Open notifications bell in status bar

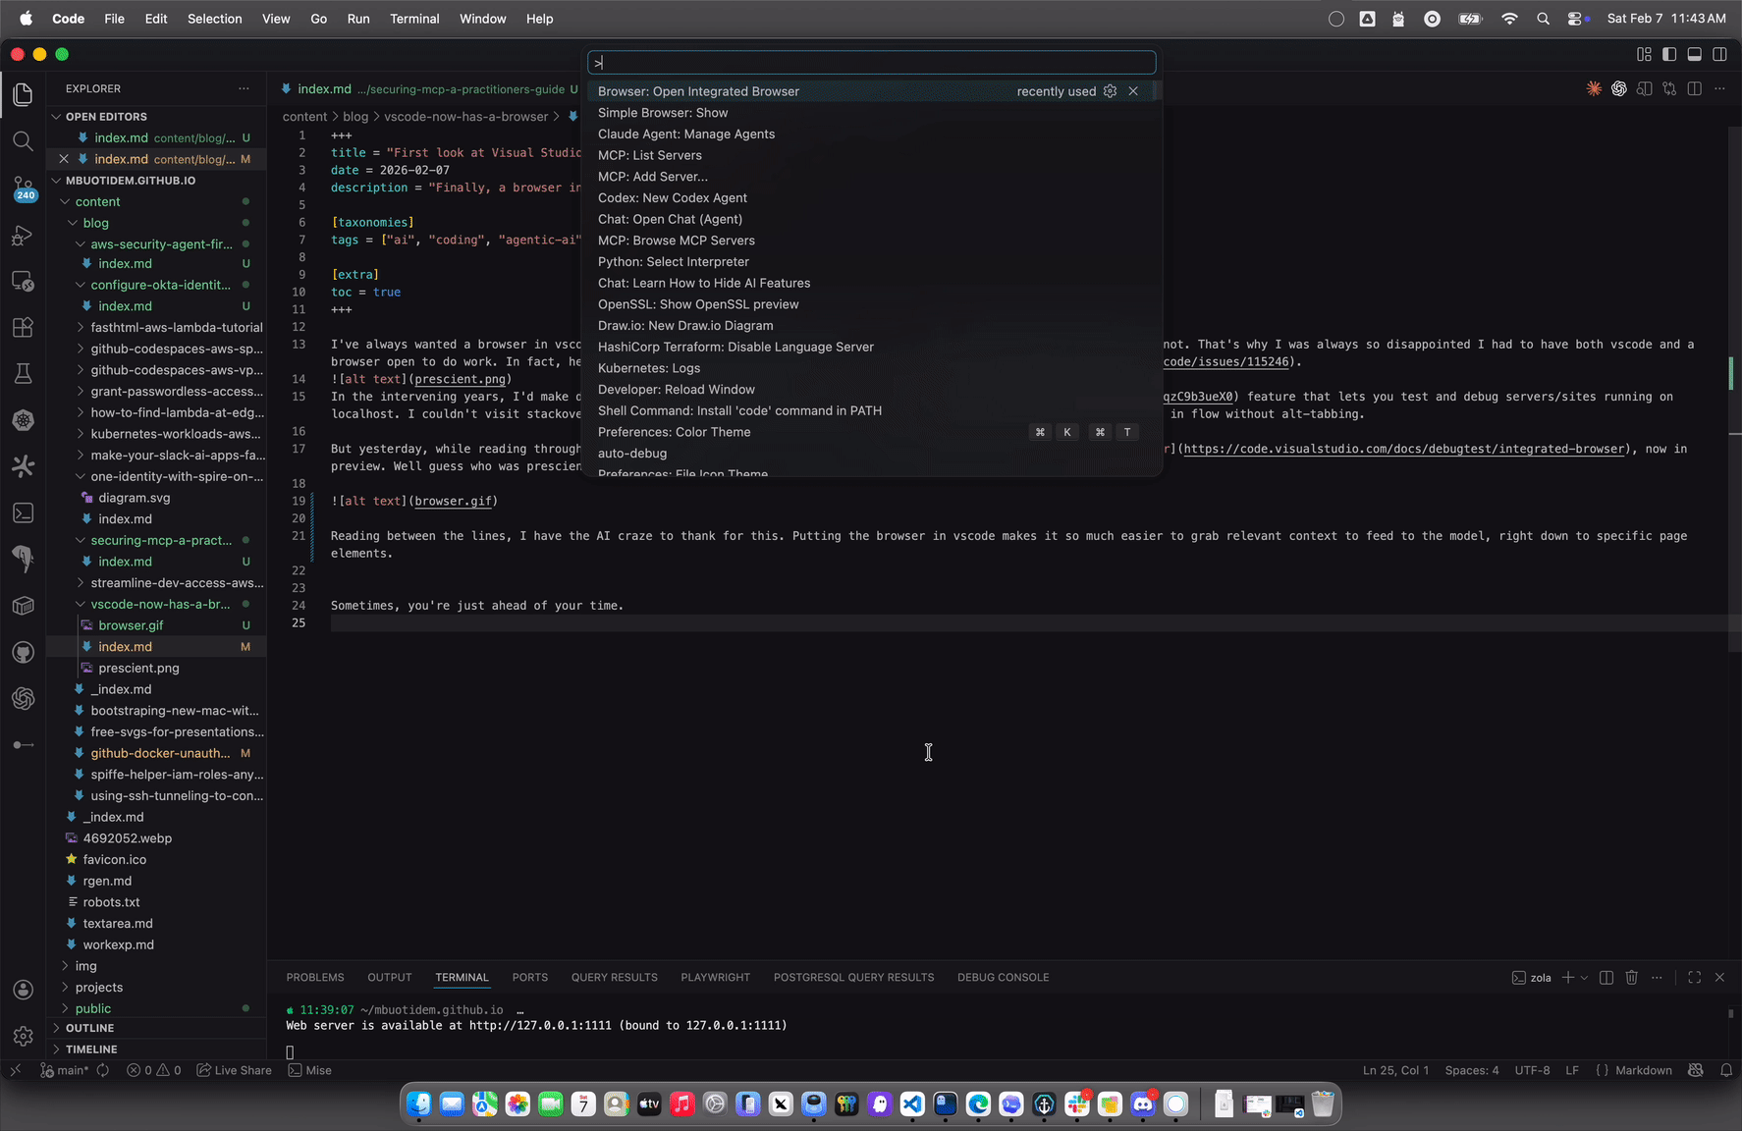(1726, 1070)
